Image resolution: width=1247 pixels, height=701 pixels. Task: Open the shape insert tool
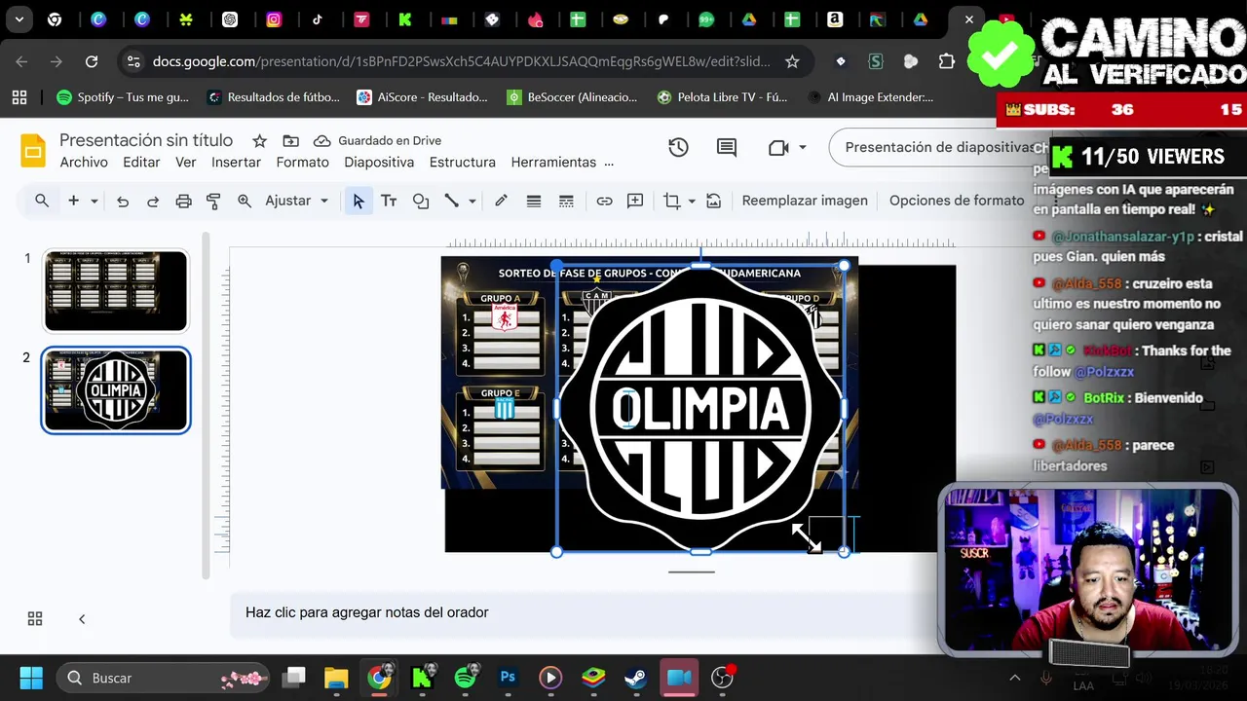tap(421, 202)
